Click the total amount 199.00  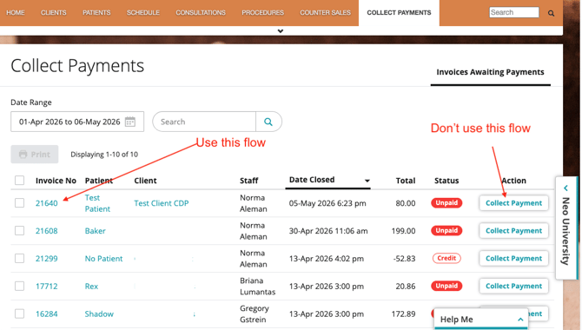click(x=403, y=231)
